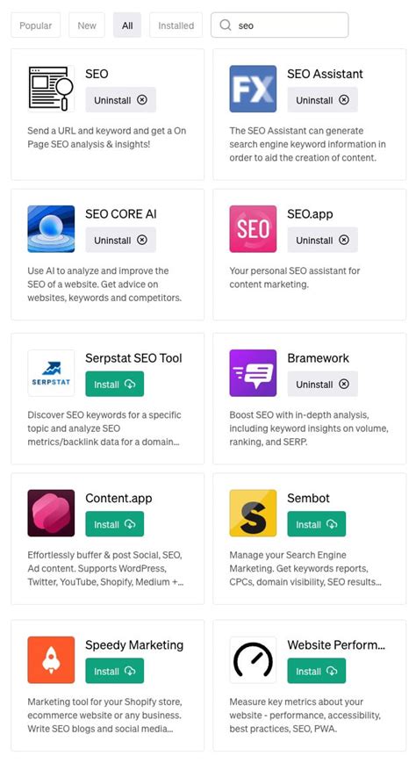Install the Sembot plugin

click(317, 524)
